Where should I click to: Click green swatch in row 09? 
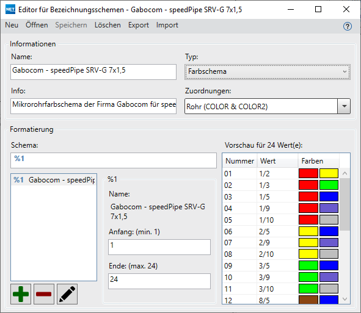(308, 265)
